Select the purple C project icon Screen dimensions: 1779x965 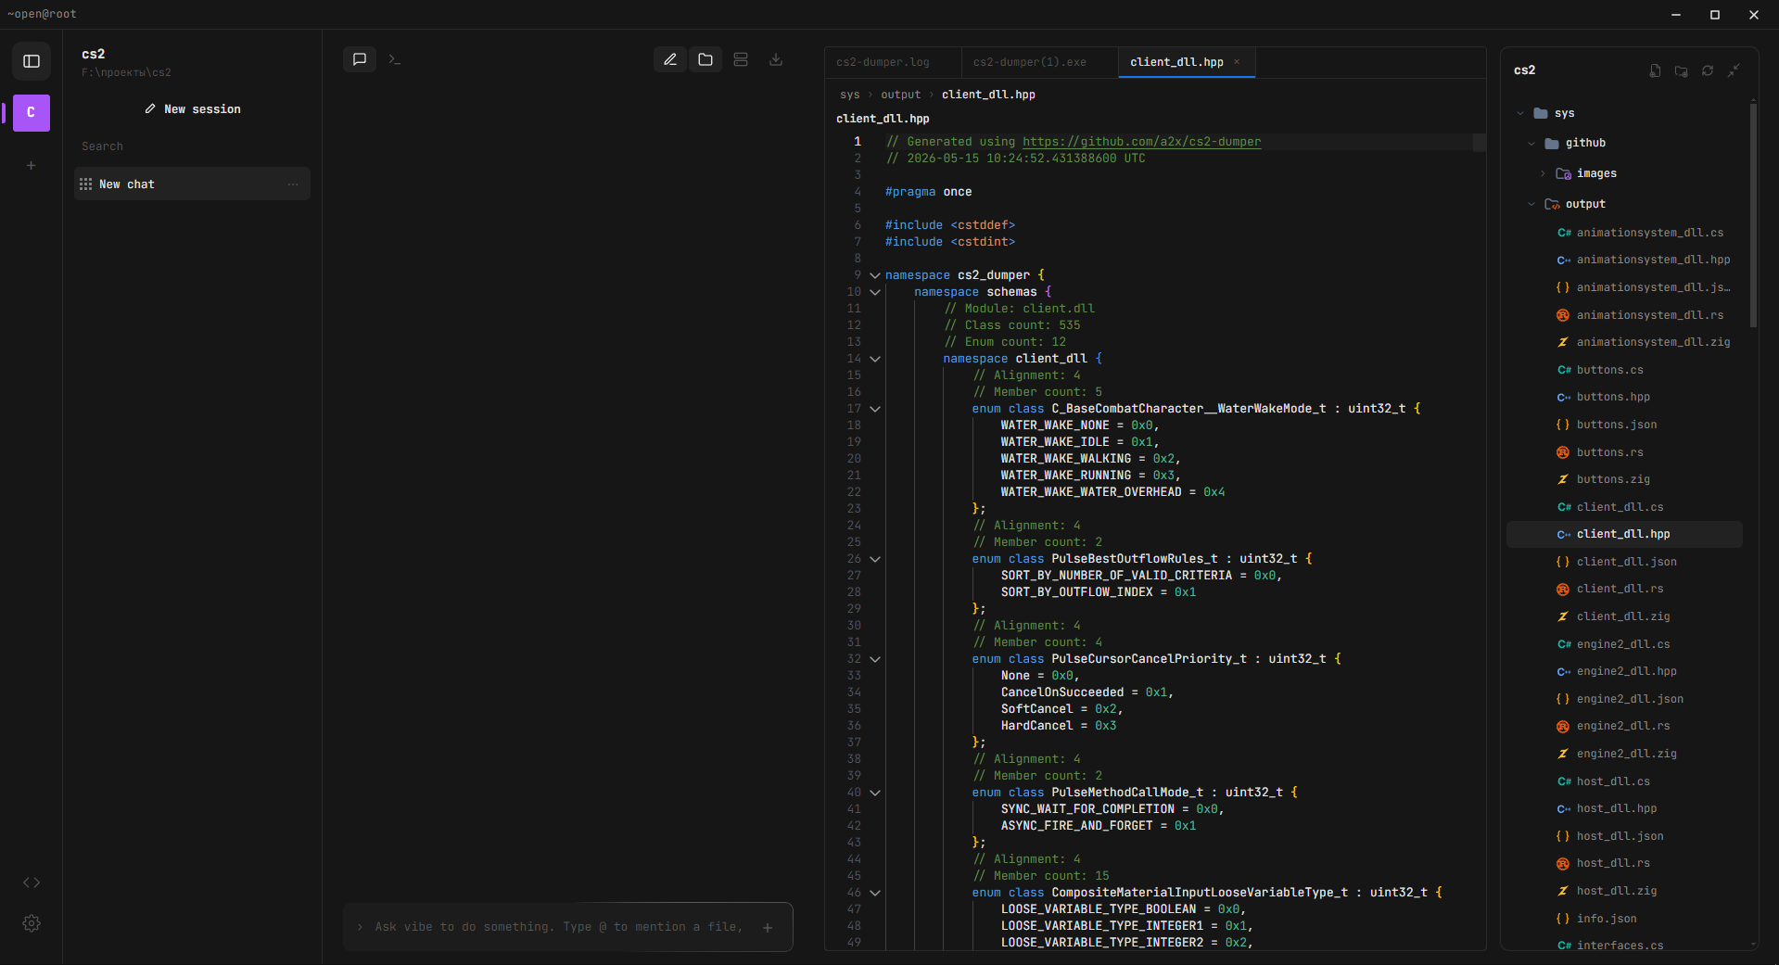32,112
